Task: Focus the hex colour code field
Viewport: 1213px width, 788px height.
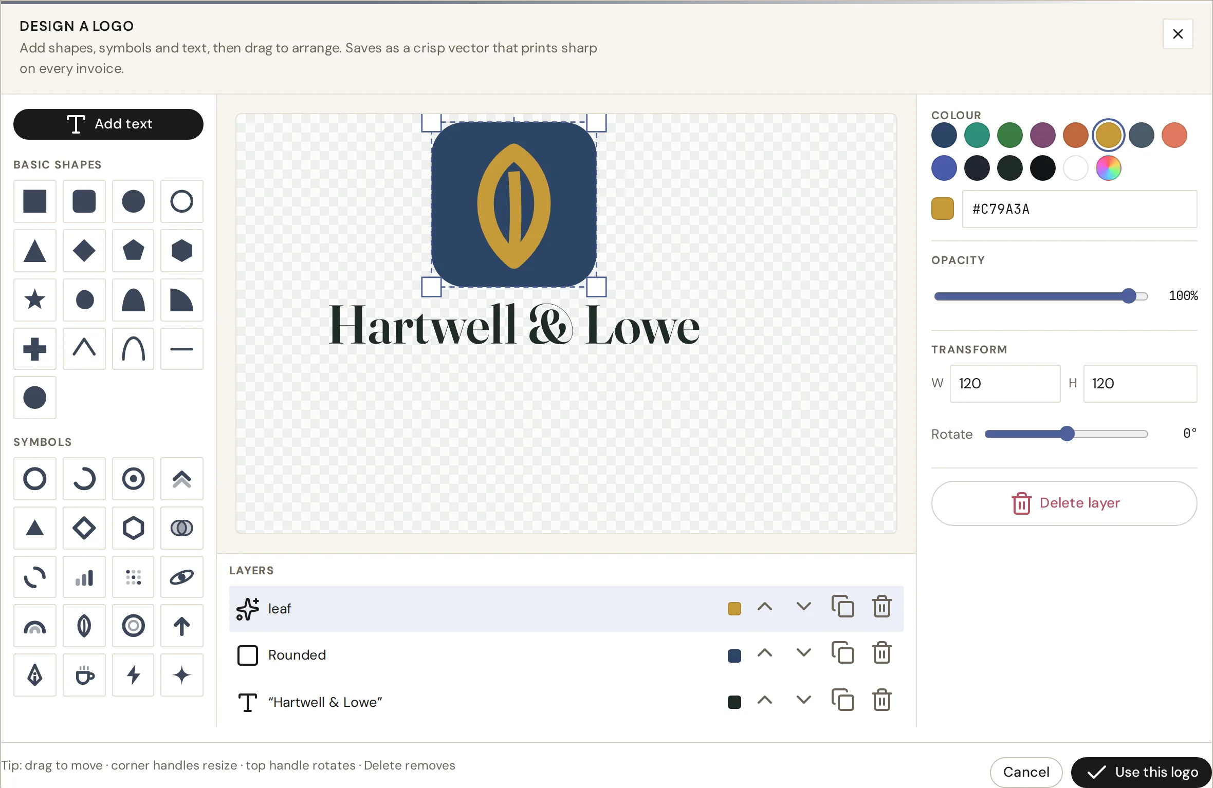Action: (x=1079, y=209)
